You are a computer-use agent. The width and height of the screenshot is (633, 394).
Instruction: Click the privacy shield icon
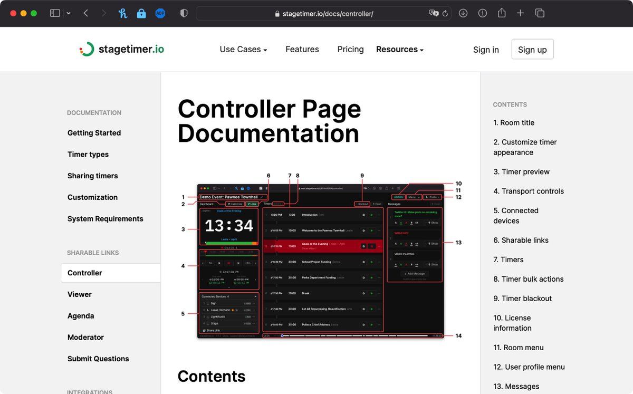click(184, 13)
